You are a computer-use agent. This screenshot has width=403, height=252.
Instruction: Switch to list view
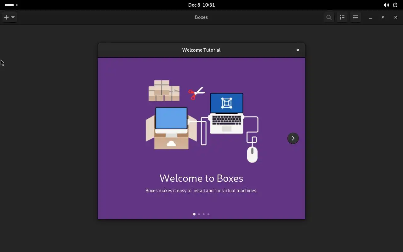tap(342, 17)
